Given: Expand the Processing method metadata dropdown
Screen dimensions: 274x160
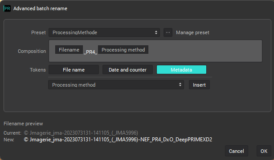Looking at the screenshot, I should (116, 85).
